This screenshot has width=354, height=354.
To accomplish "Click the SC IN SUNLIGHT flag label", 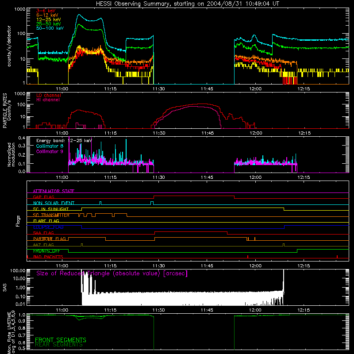I will point(51,209).
